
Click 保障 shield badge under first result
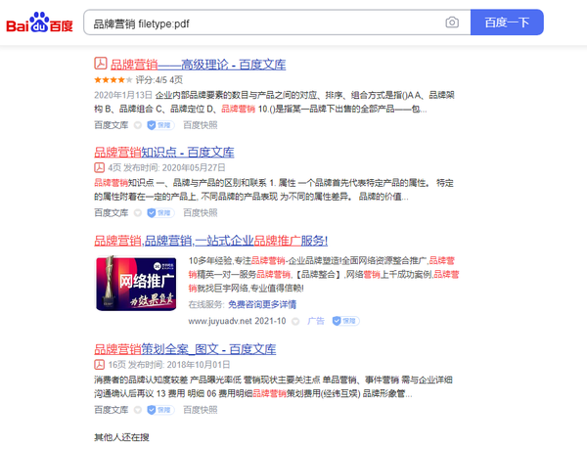(x=160, y=125)
